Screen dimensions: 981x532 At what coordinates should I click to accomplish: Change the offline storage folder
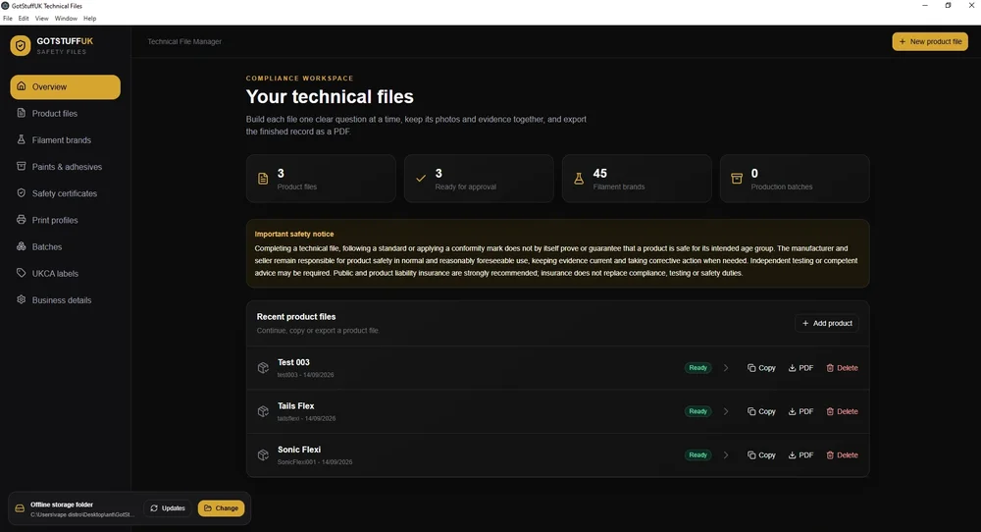pyautogui.click(x=221, y=508)
